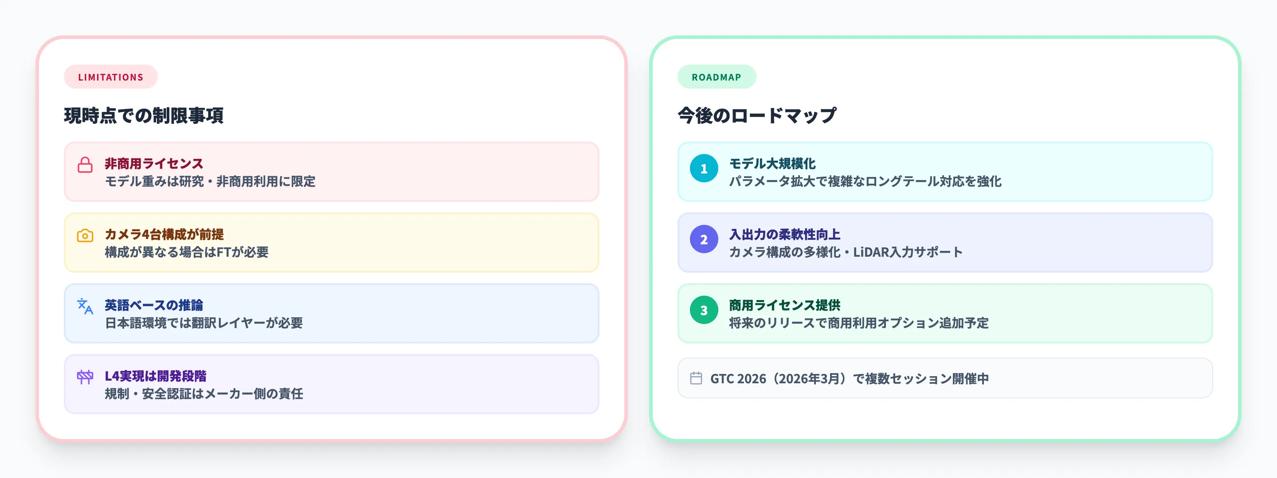Viewport: 1277px width, 478px height.
Task: Click the LIMITATIONS badge
Action: [110, 77]
